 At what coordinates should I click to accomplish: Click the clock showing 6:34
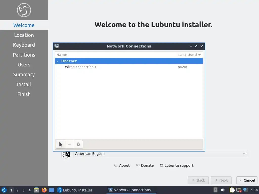click(x=254, y=190)
